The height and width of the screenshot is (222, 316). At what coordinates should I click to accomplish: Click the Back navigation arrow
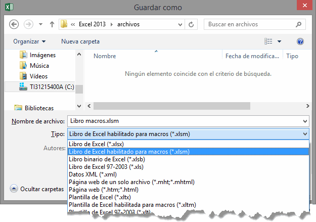click(x=14, y=24)
